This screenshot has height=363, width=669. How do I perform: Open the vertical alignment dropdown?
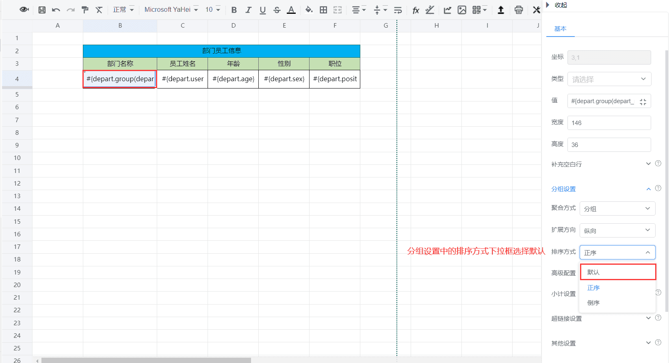pyautogui.click(x=380, y=10)
